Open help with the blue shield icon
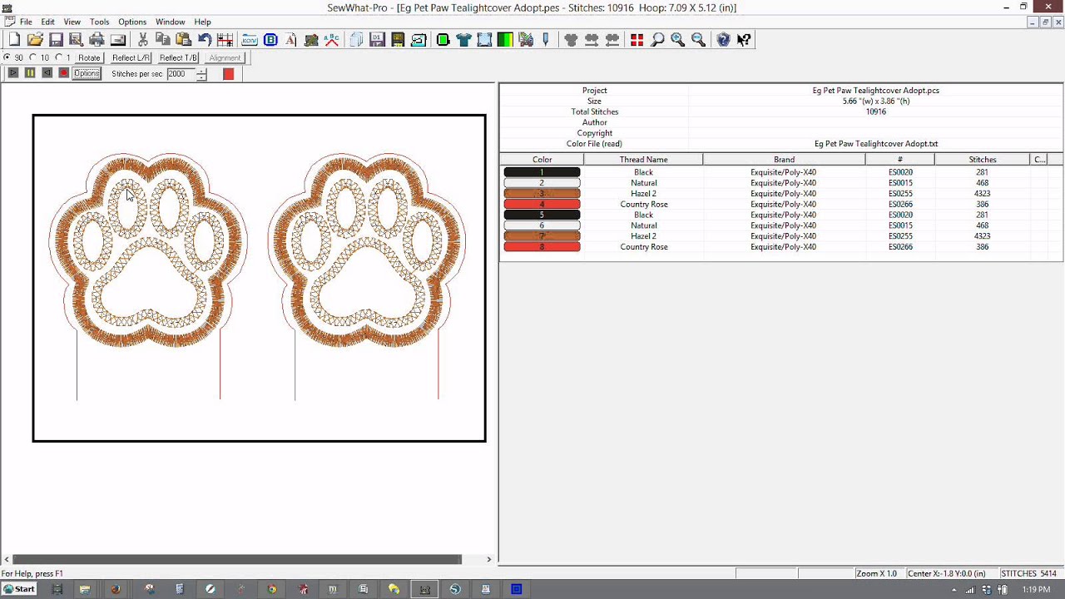This screenshot has height=599, width=1065. [x=724, y=39]
